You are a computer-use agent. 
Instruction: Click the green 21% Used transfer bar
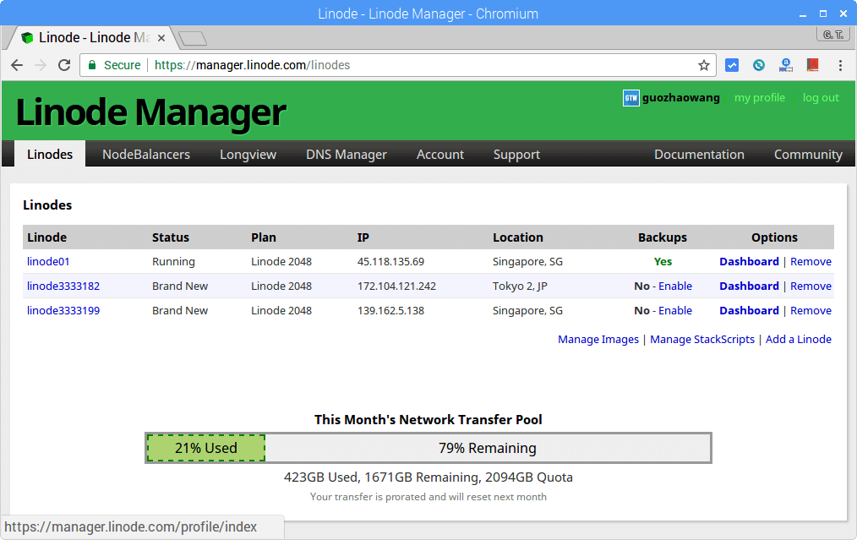[205, 447]
